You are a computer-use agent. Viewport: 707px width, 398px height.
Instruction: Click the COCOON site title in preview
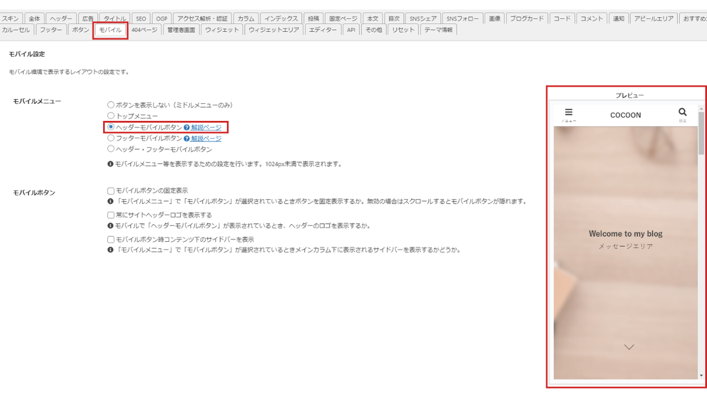tap(625, 115)
